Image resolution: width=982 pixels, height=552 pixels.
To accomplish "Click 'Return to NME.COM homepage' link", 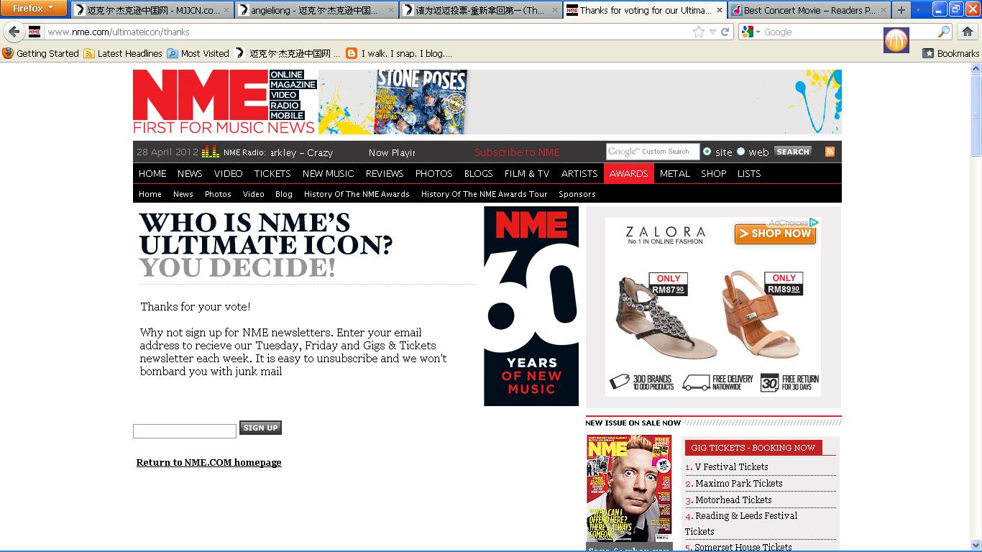I will [x=208, y=462].
